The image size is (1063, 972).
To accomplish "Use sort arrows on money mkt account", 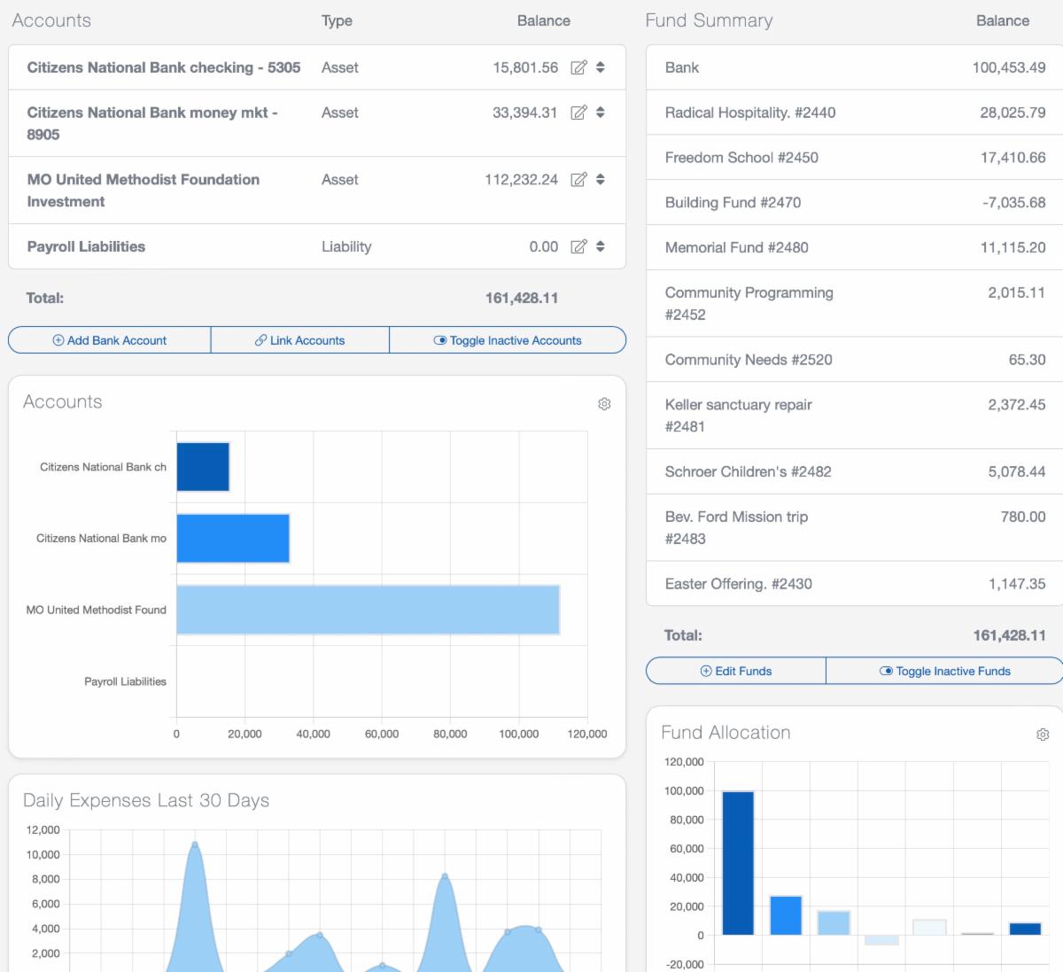I will click(601, 113).
